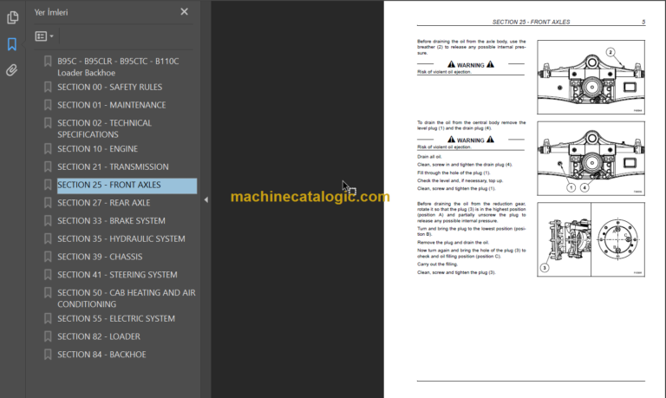Jump to SECTION 35 - HYDRAULIC SYSTEM

click(x=121, y=238)
